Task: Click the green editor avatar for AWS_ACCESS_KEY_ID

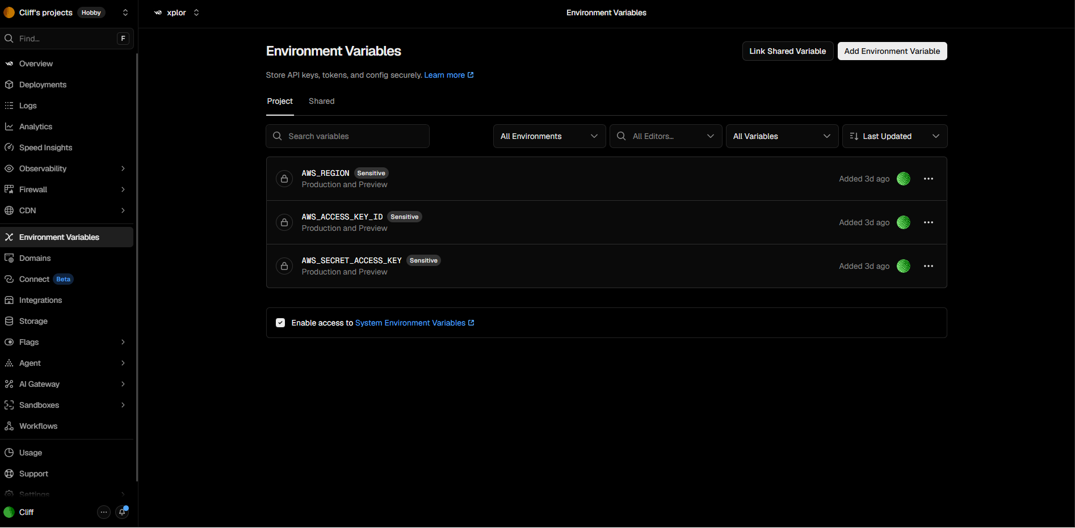Action: point(904,222)
